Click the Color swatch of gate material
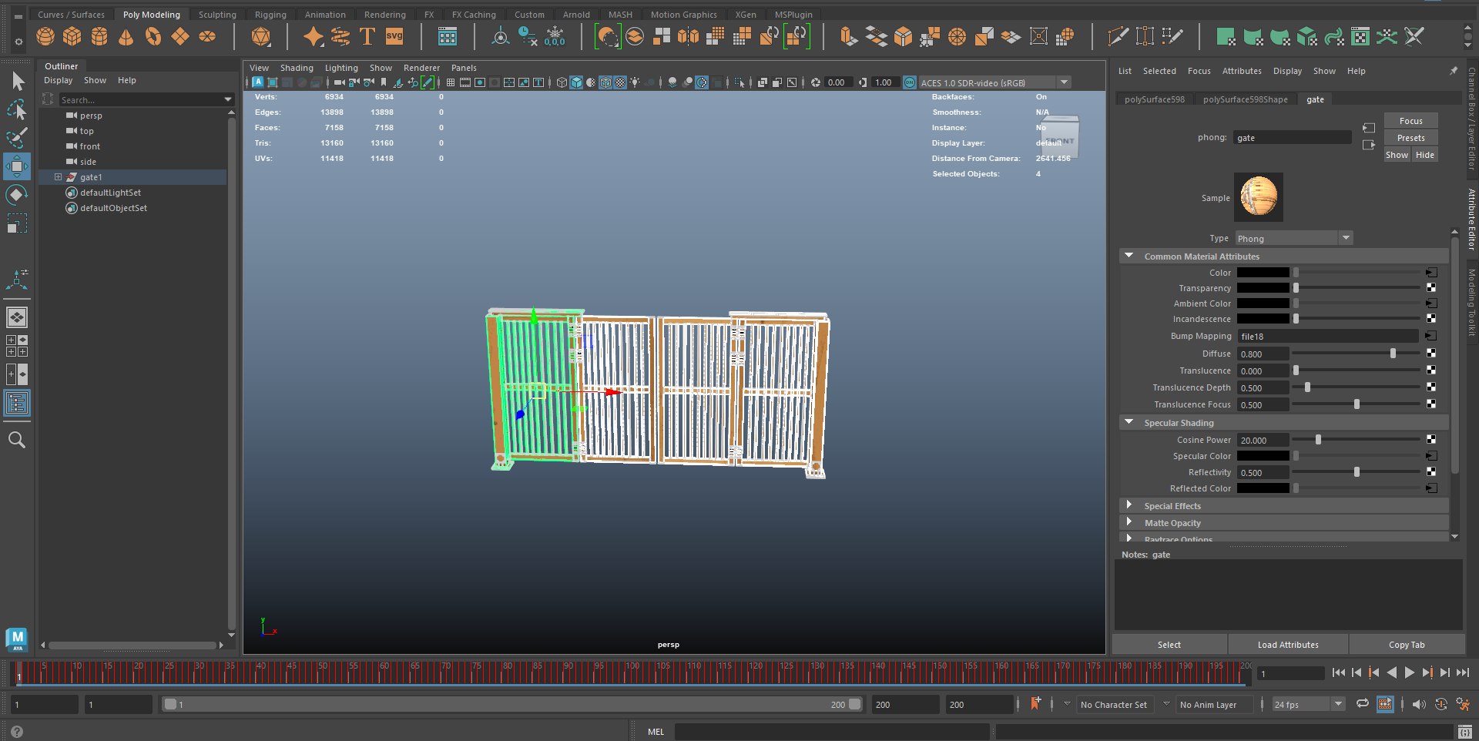 click(1263, 273)
